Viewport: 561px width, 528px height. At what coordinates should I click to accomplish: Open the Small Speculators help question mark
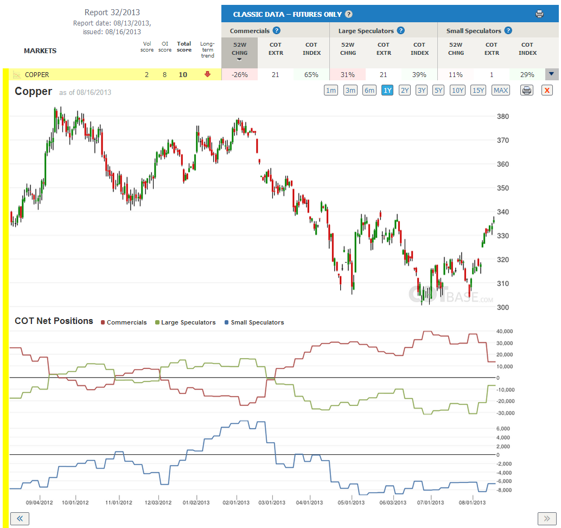(508, 30)
